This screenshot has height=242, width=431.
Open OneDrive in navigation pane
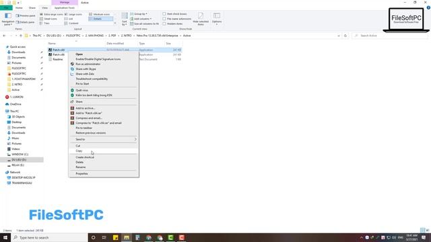(x=15, y=104)
